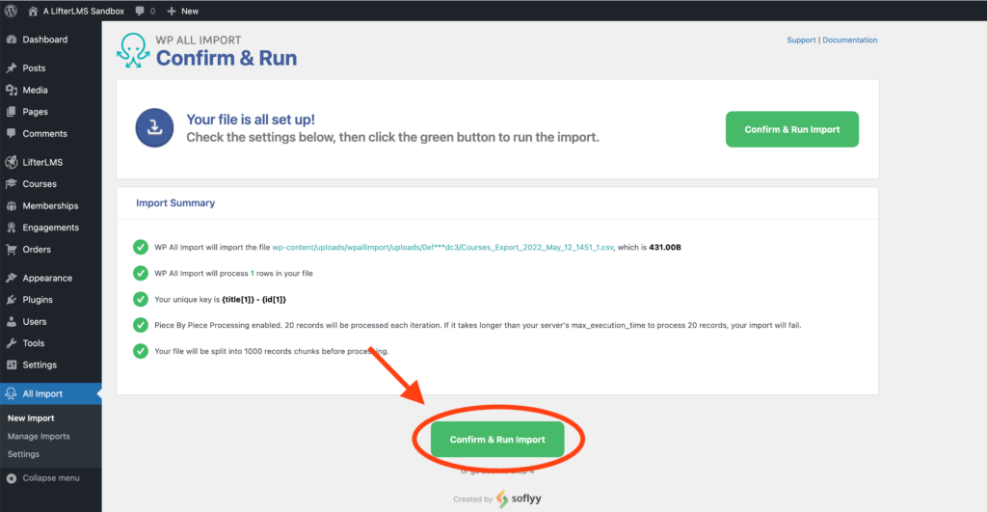Click the WP All Import octopus logo
The image size is (987, 512).
pyautogui.click(x=133, y=50)
